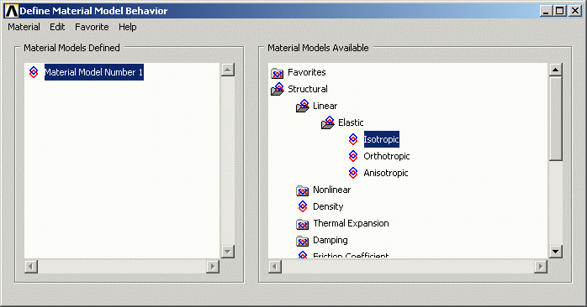Image resolution: width=587 pixels, height=307 pixels.
Task: Select Material Model Number 1
Action: point(94,72)
